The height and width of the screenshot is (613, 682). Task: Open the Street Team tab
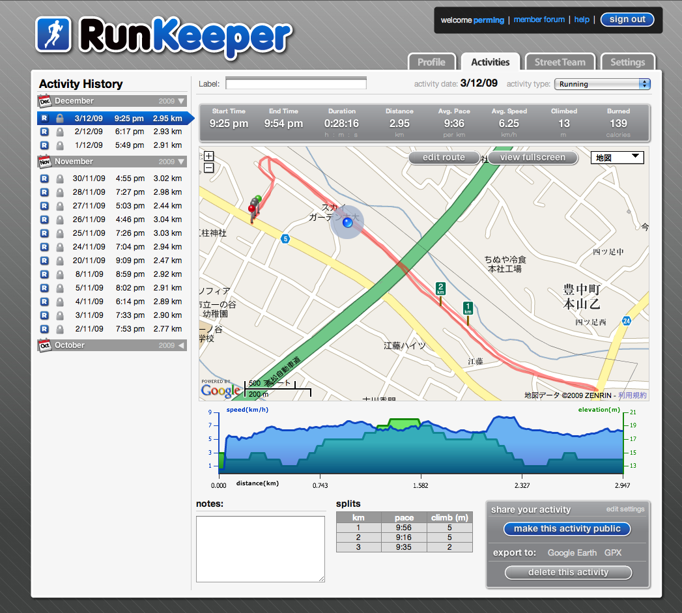560,62
